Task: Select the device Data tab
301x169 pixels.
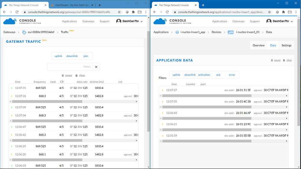Action: (x=273, y=45)
